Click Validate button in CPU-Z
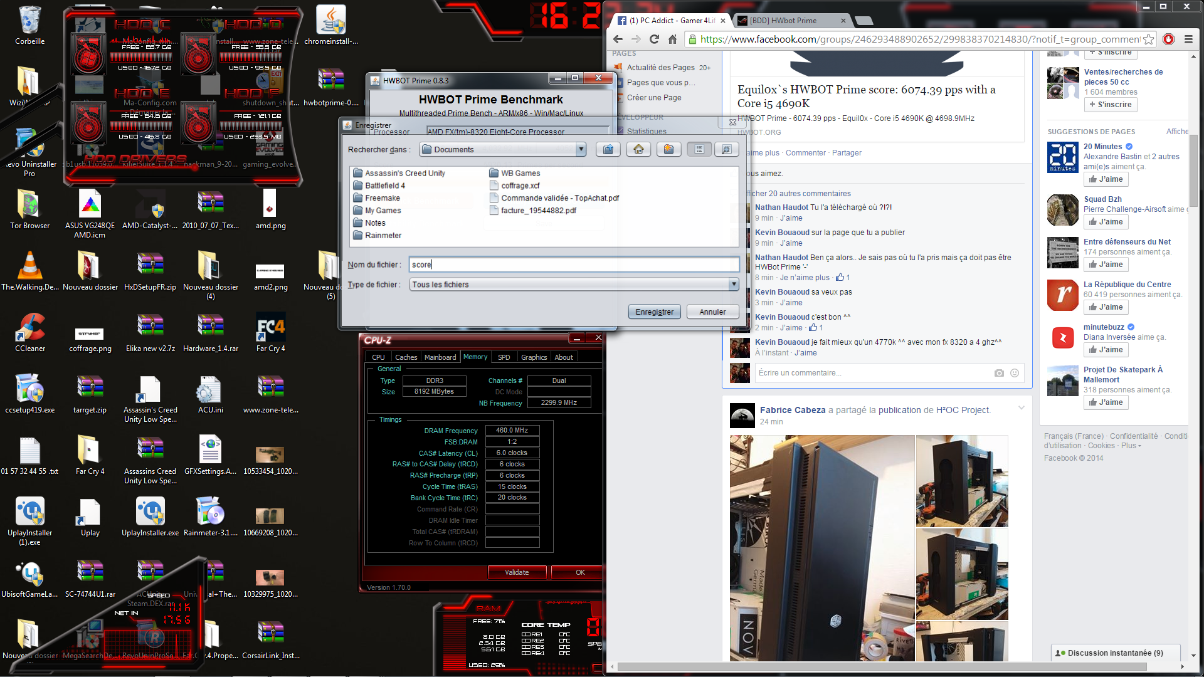 (x=517, y=572)
